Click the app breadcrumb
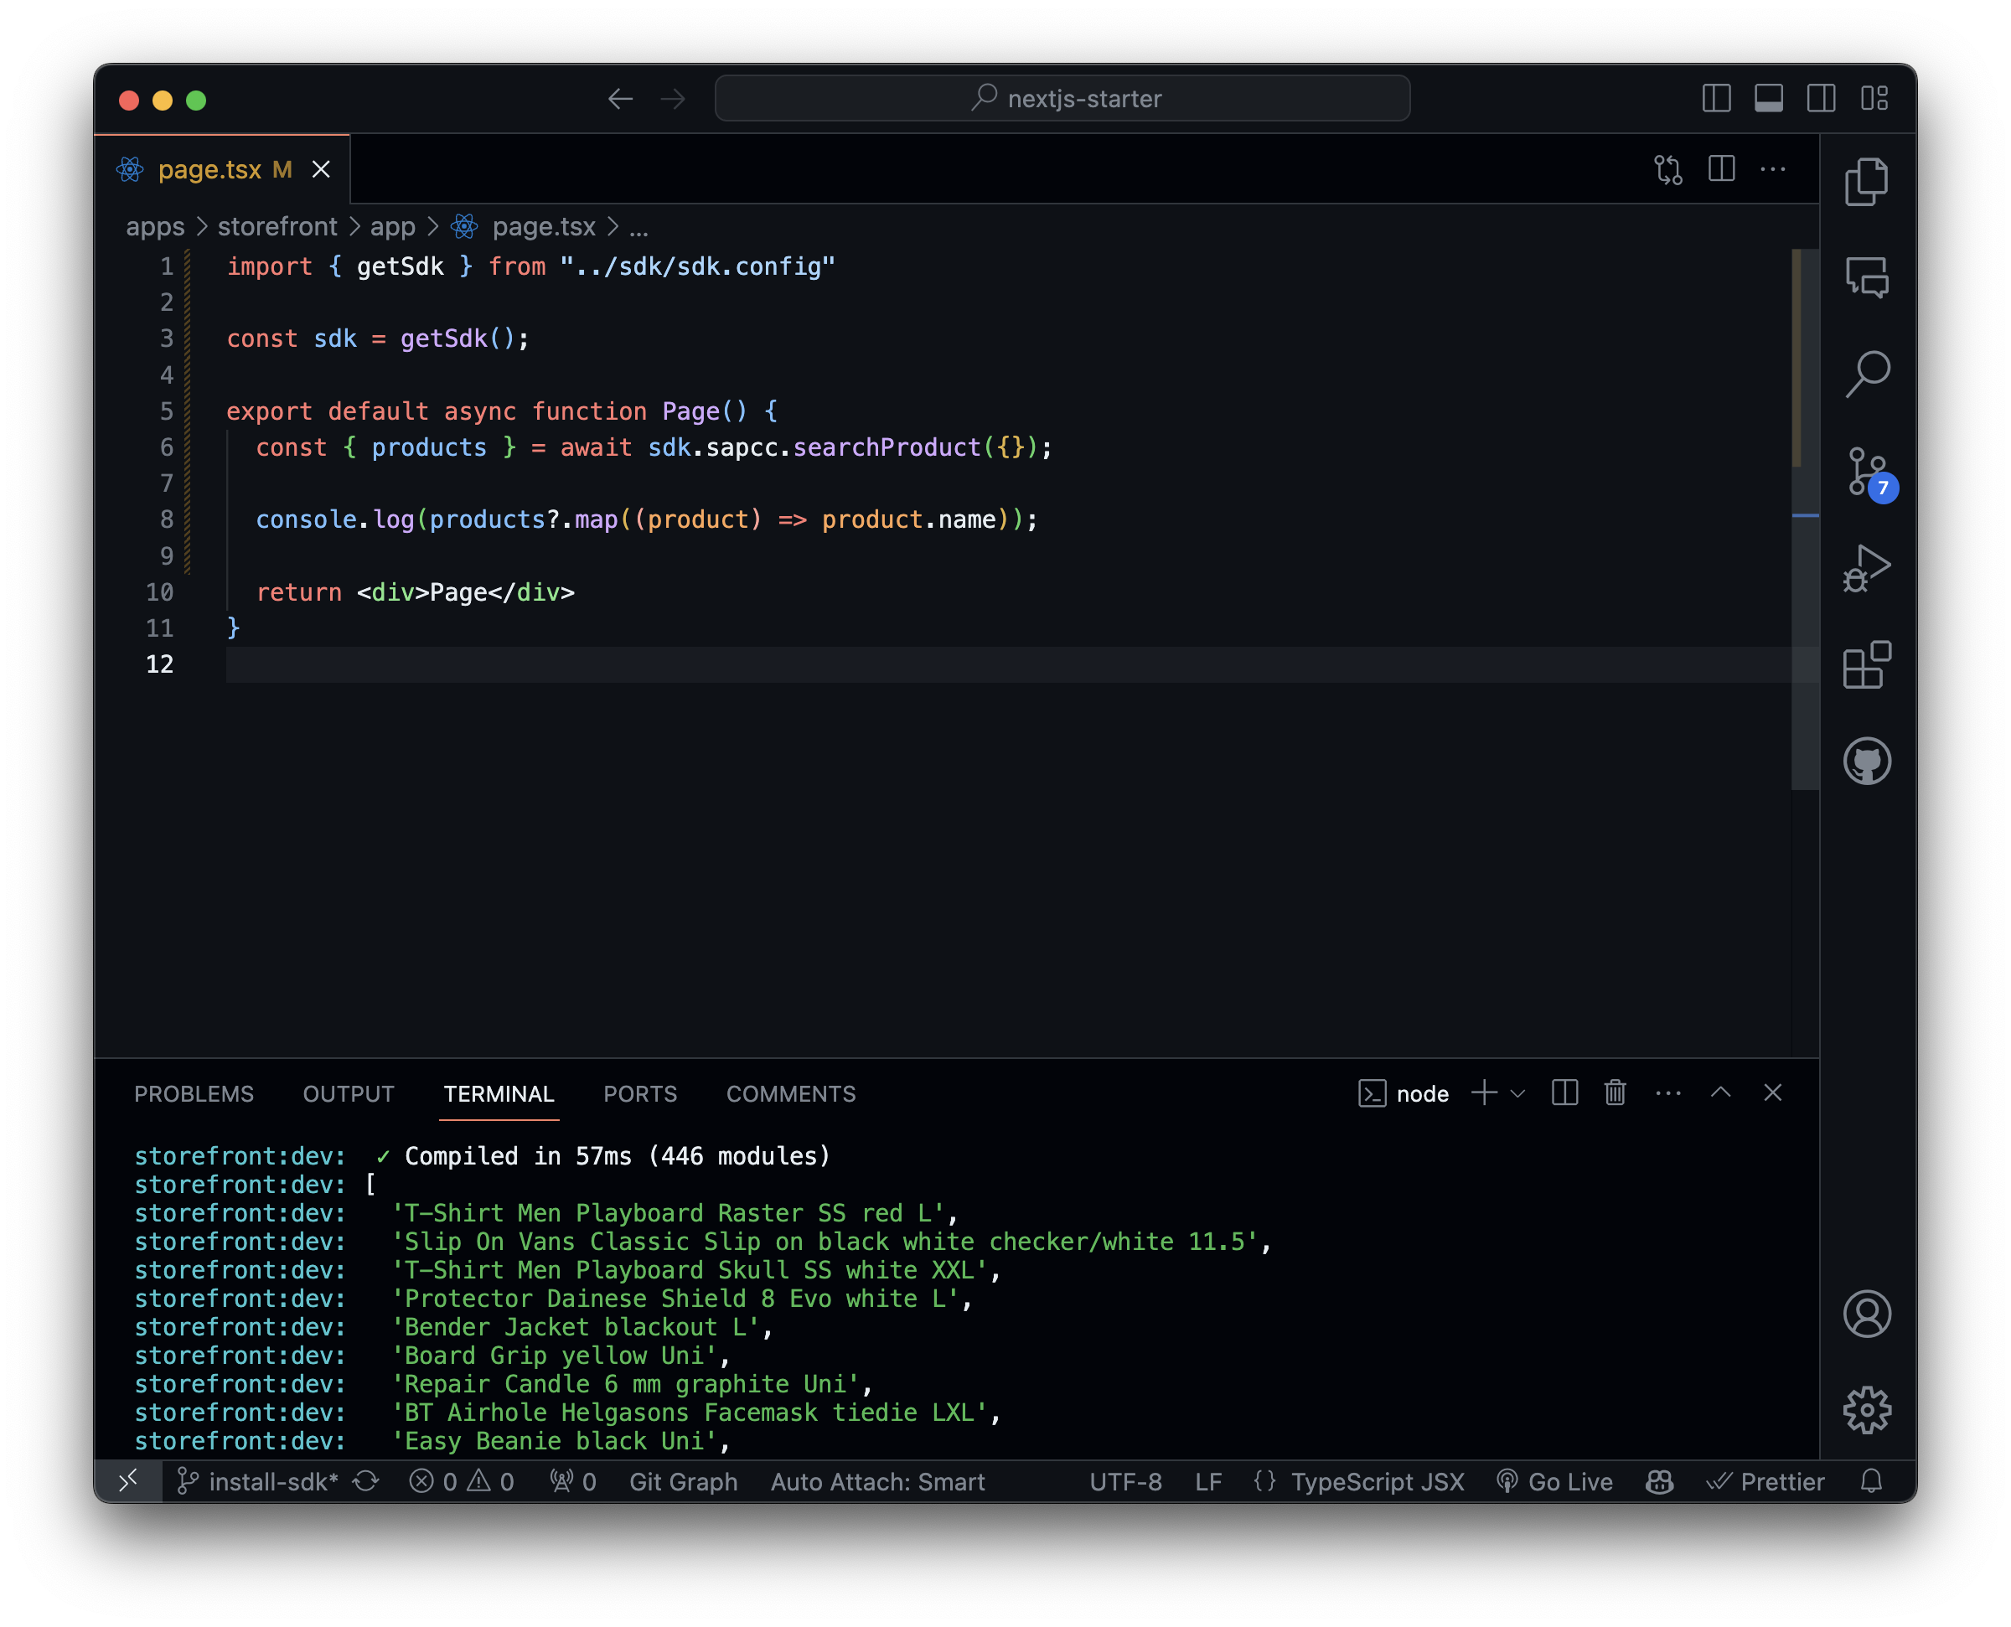Screen dimensions: 2011x1627 pos(393,227)
